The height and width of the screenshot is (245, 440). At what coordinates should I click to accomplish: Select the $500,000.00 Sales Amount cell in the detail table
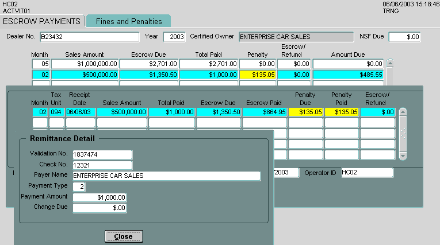click(122, 112)
